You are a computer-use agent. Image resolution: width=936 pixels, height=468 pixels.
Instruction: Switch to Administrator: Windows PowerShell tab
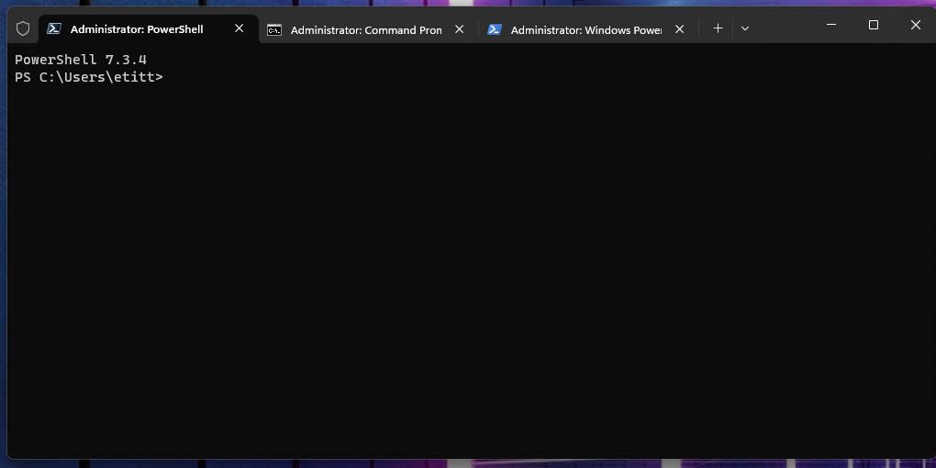(x=585, y=29)
